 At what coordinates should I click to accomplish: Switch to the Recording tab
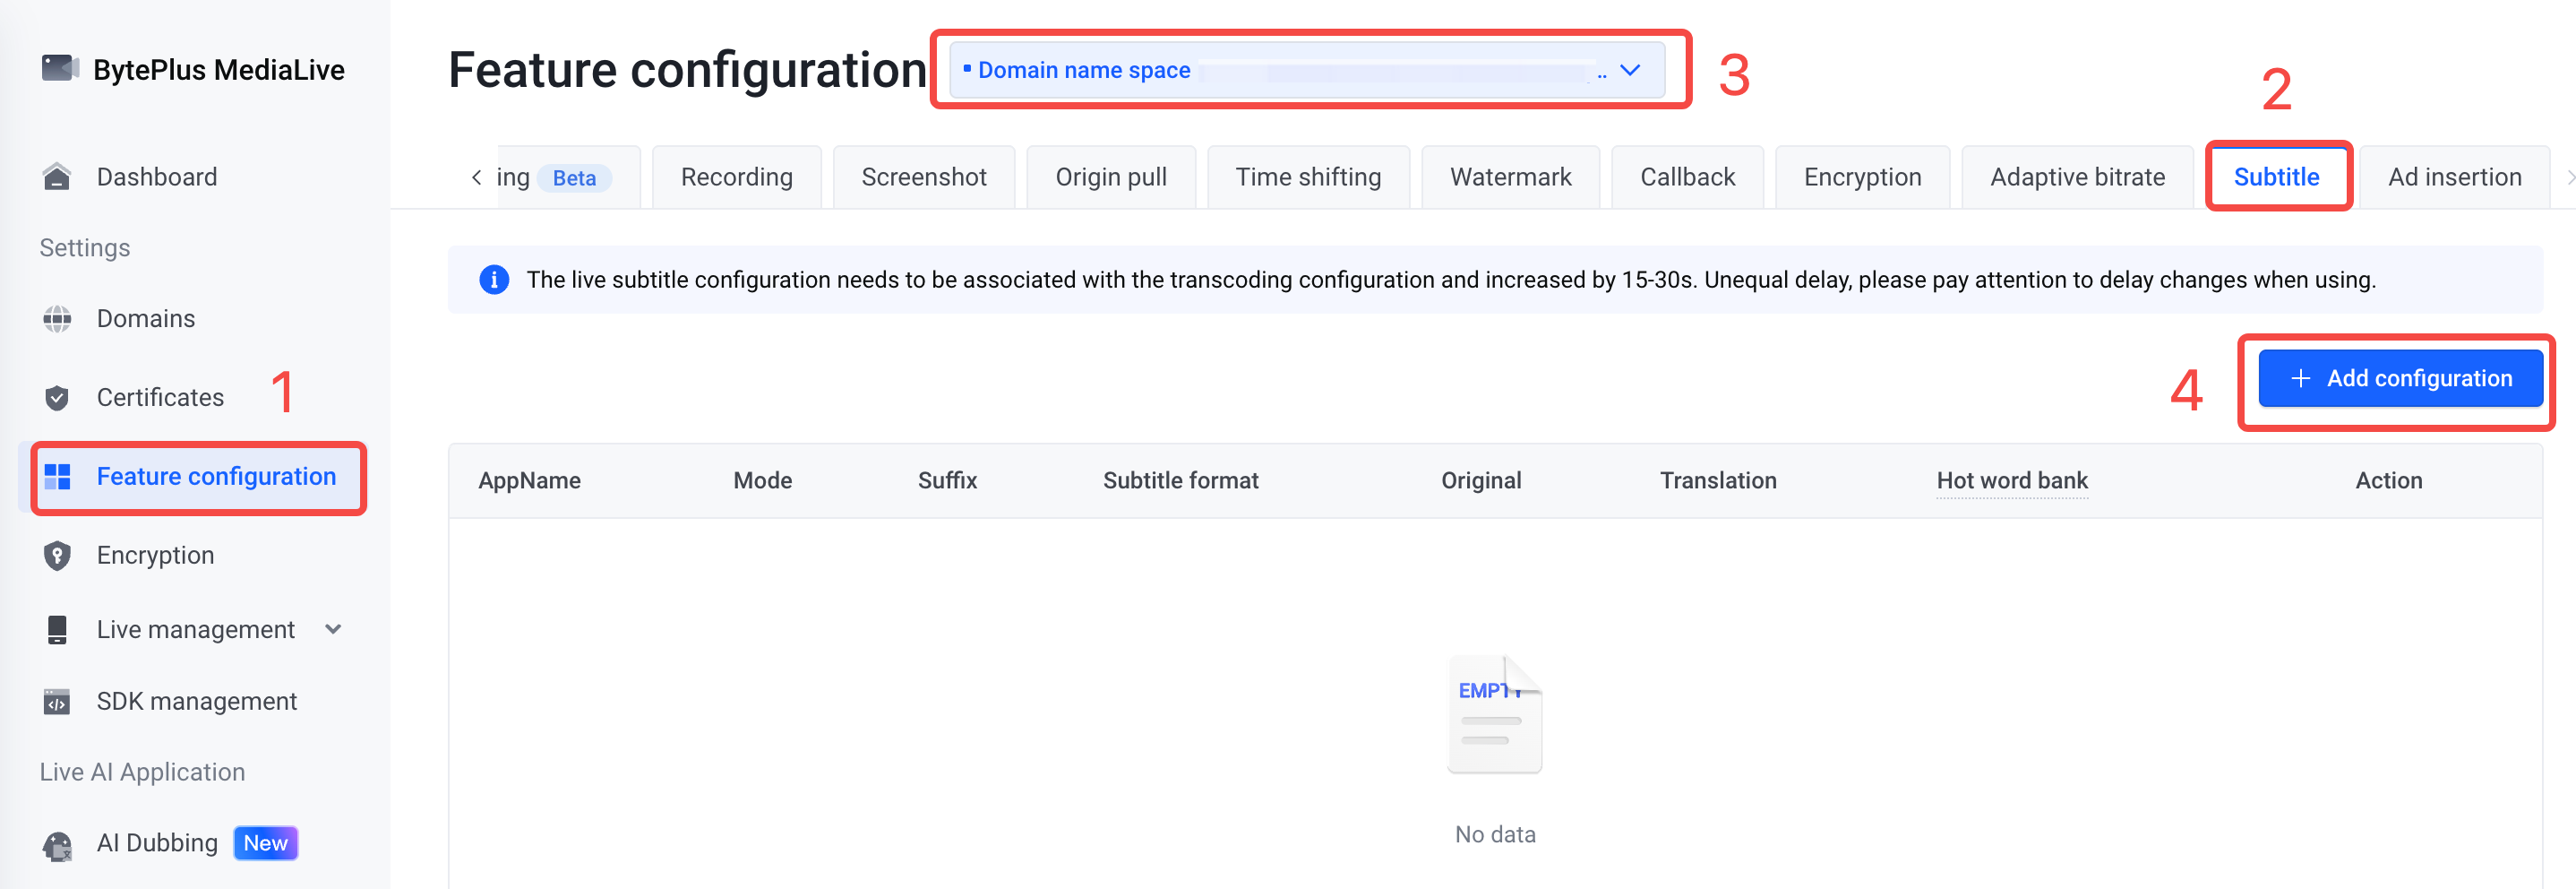pos(737,177)
